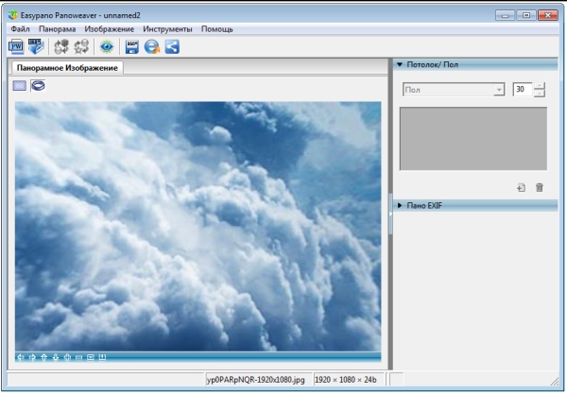Click the 360 floppy disk save icon

click(132, 47)
